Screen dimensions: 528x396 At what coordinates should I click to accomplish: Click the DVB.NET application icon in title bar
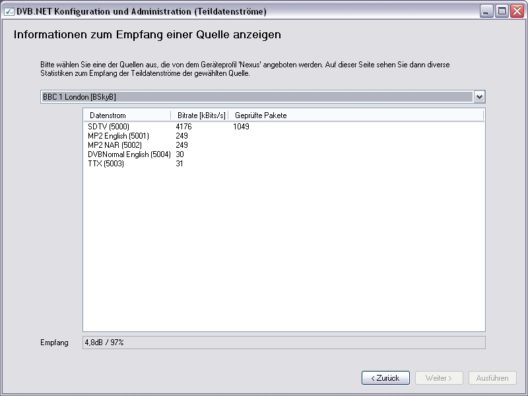pyautogui.click(x=10, y=11)
